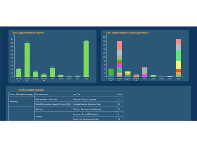Click the 'Total Appointments Report' chart title
197x147 pixels.
(28, 33)
